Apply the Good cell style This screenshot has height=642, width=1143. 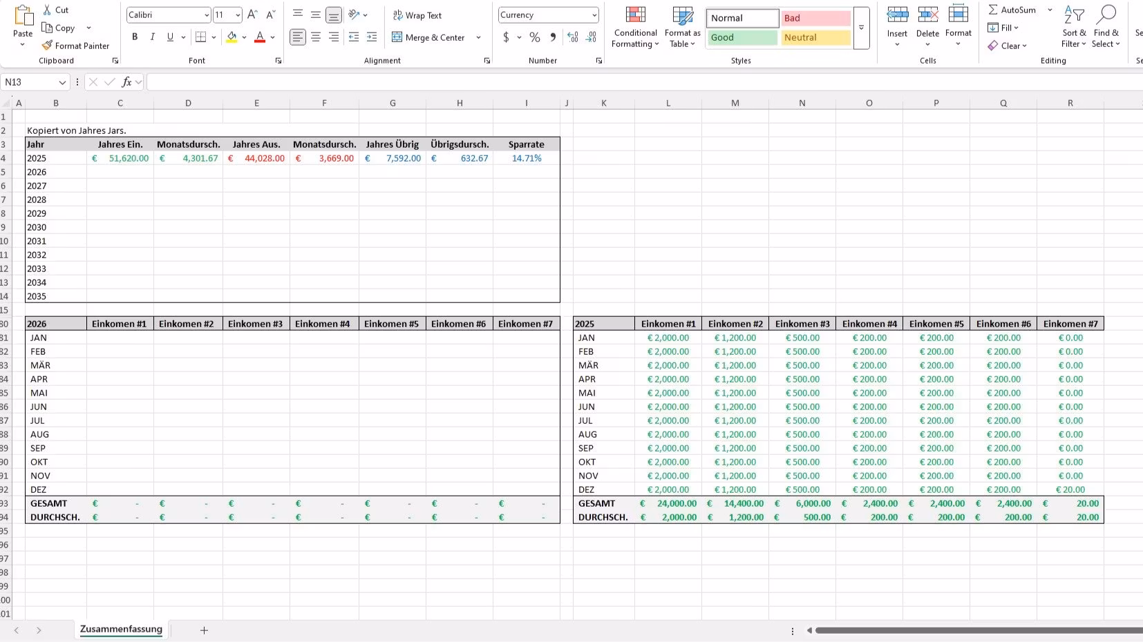[x=742, y=37]
